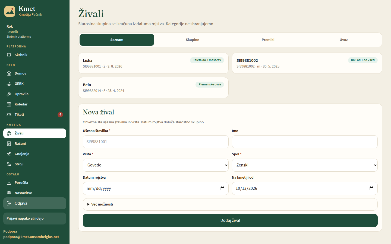Viewport: 391px width, 244px height.
Task: Open the SI99881002 animal card
Action: (x=307, y=63)
